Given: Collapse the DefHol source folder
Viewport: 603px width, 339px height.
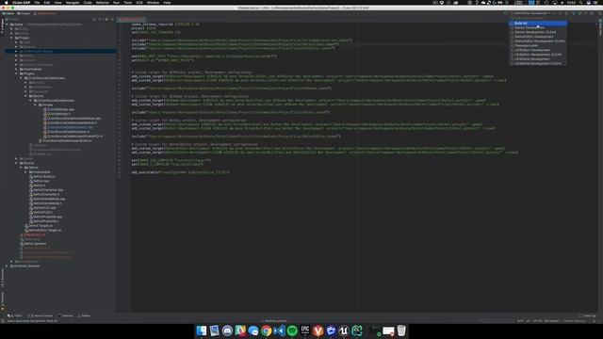Looking at the screenshot, I should (21, 168).
